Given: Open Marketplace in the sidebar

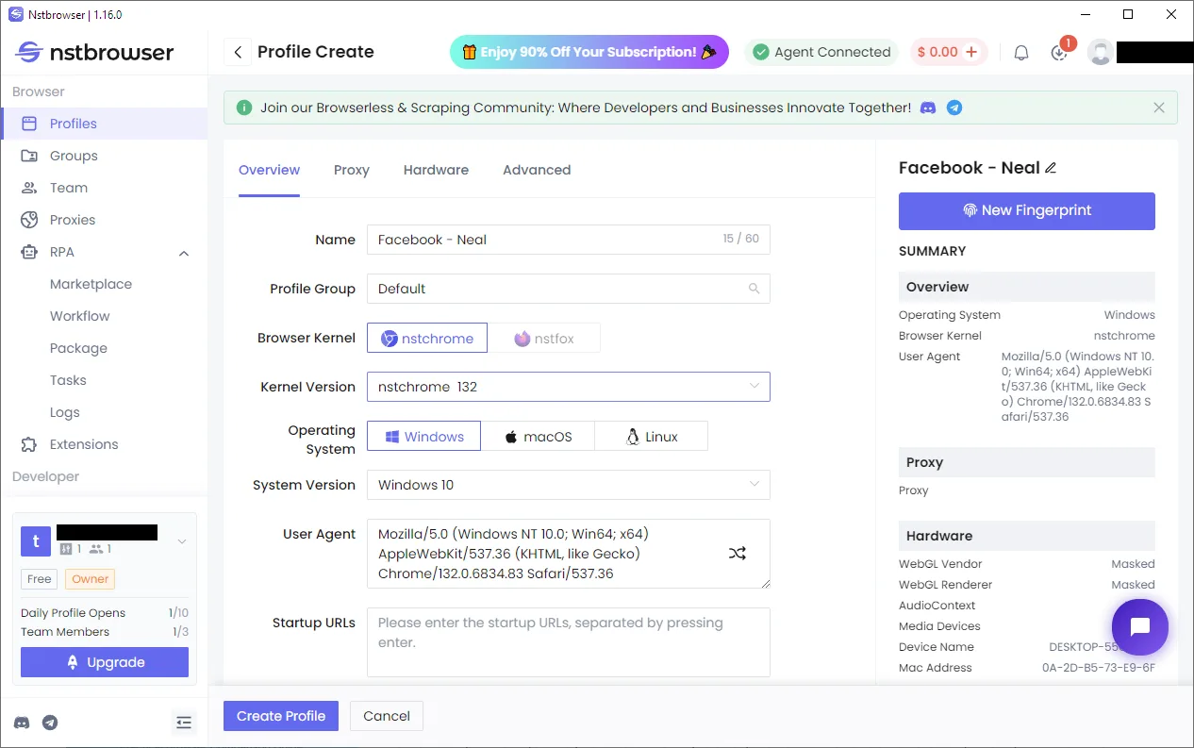Looking at the screenshot, I should pos(91,284).
